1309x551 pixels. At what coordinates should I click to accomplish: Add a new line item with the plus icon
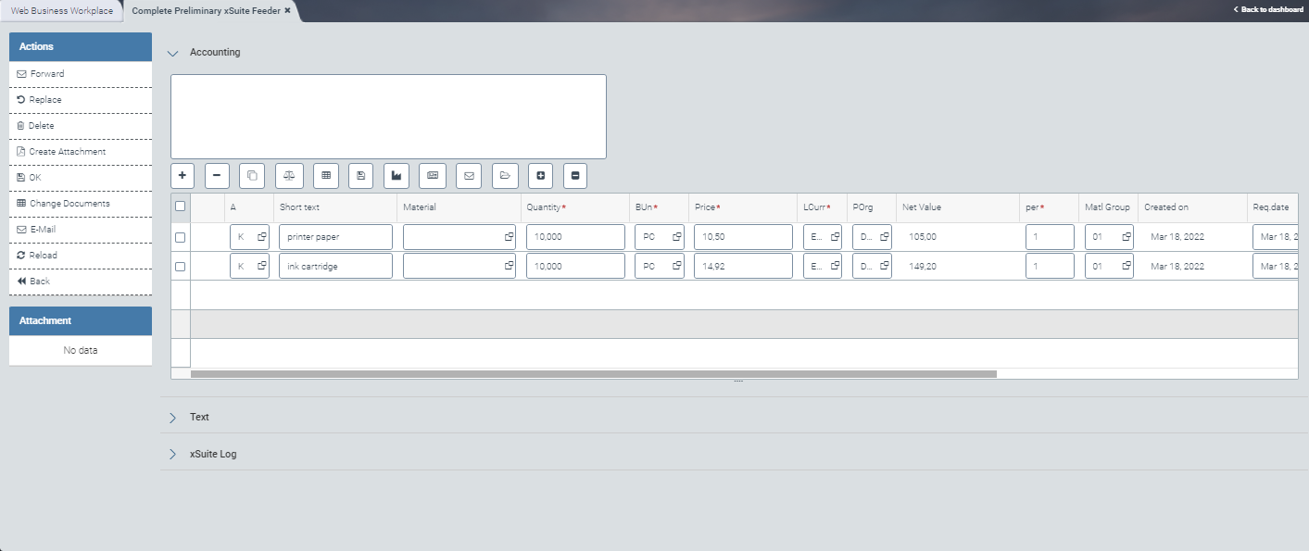pos(183,176)
